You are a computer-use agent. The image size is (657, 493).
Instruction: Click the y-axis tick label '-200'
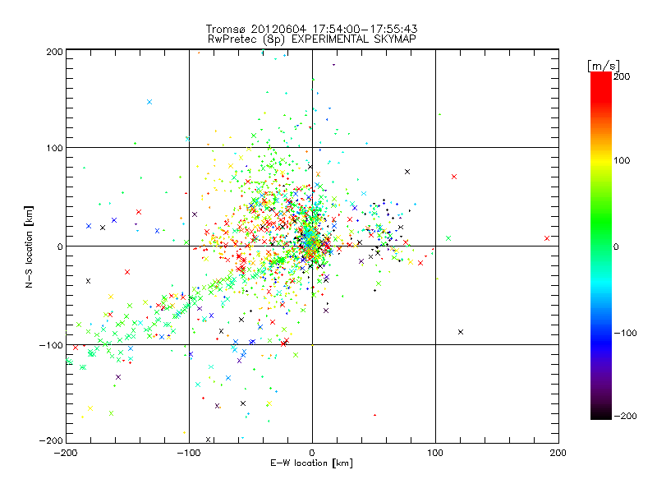click(x=51, y=440)
